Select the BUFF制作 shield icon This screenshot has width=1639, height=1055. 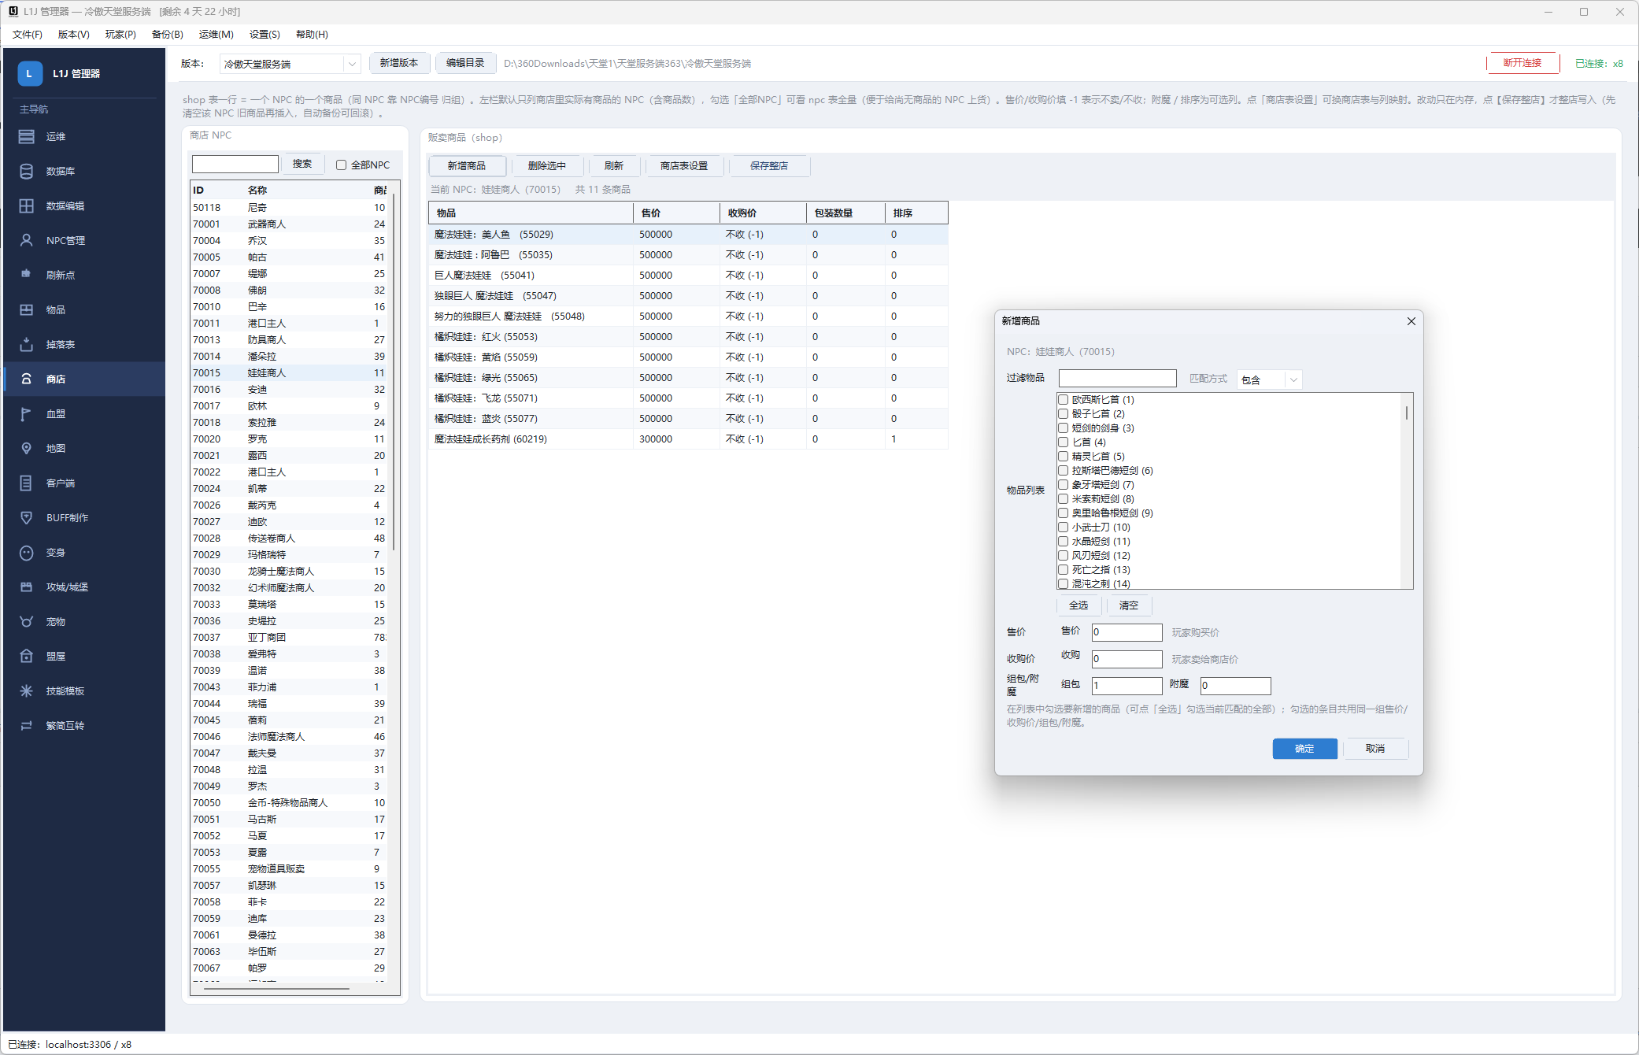pos(27,517)
